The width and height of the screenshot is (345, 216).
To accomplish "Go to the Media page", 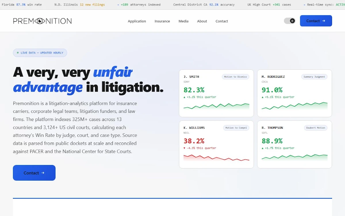I will click(183, 21).
